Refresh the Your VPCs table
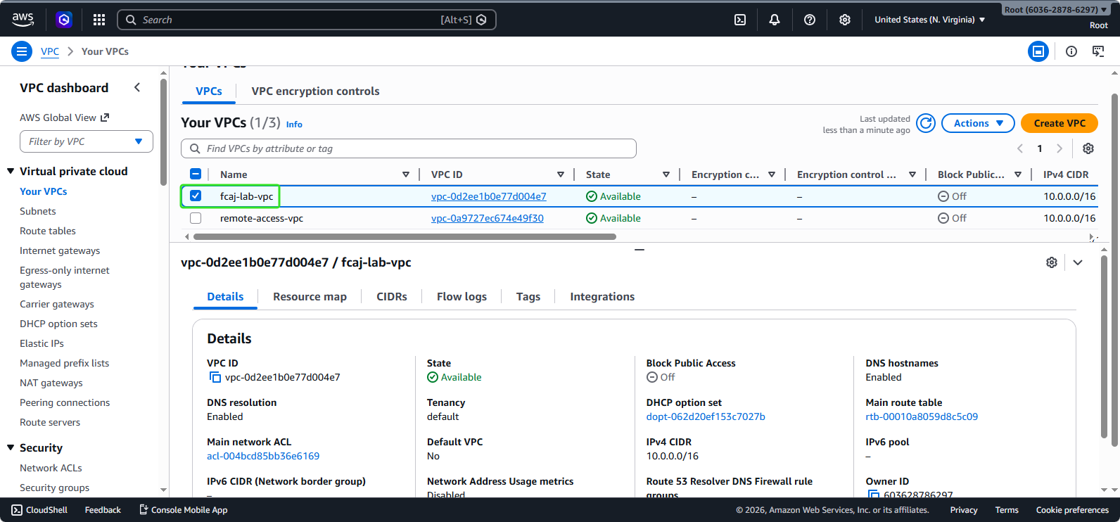This screenshot has width=1120, height=522. pyautogui.click(x=926, y=123)
